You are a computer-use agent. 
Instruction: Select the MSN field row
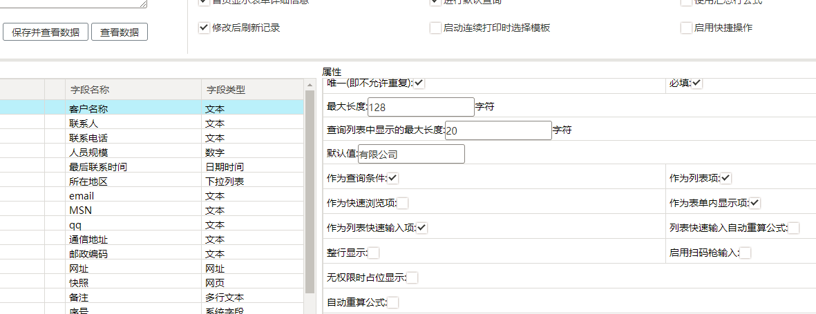click(152, 210)
